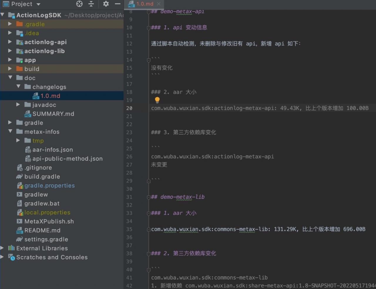The image size is (376, 289).
Task: Expand the .gradle folder arrow
Action: tap(10, 24)
